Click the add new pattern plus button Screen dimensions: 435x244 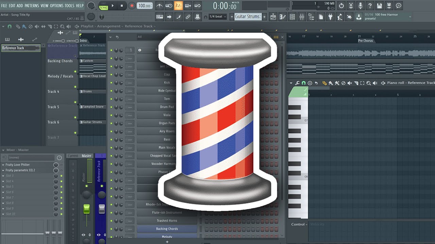pos(264,16)
